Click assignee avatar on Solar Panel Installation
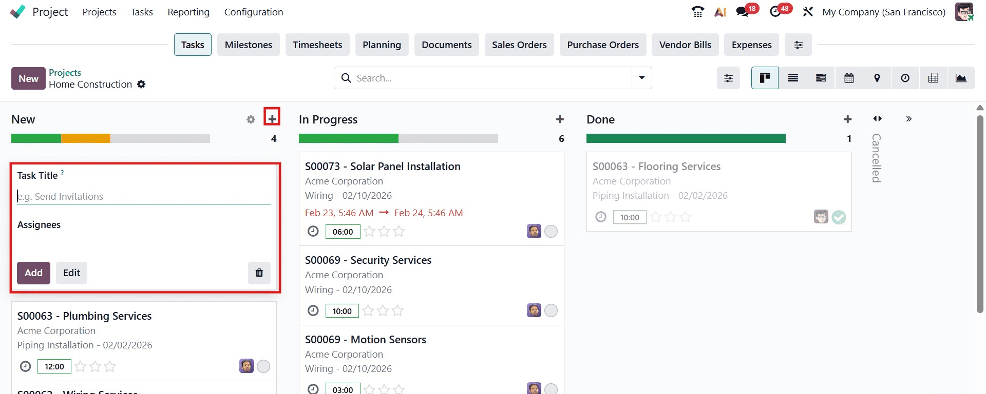Image resolution: width=986 pixels, height=394 pixels. [534, 232]
